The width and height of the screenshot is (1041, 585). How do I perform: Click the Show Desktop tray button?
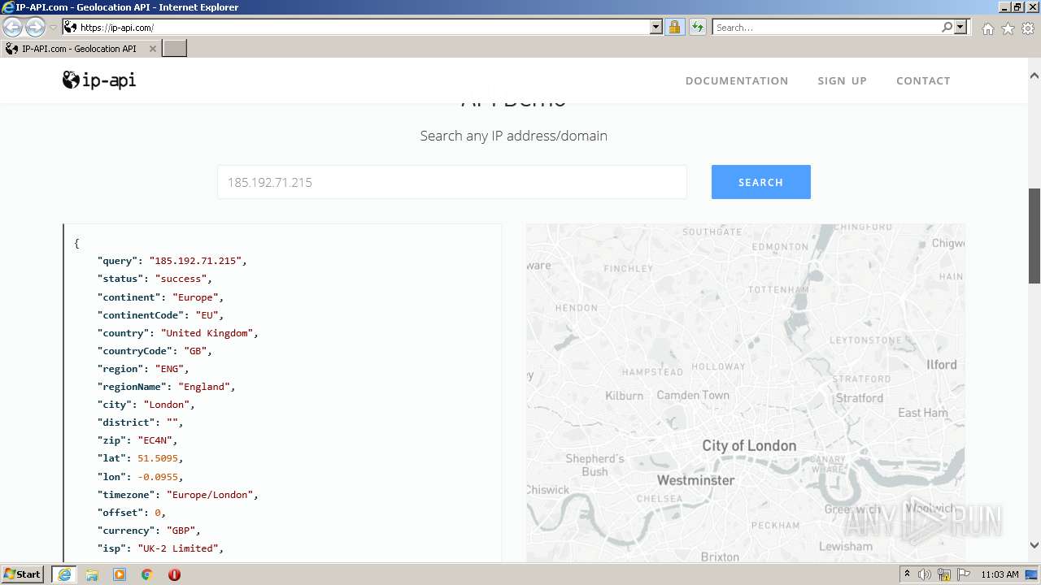coord(1032,574)
